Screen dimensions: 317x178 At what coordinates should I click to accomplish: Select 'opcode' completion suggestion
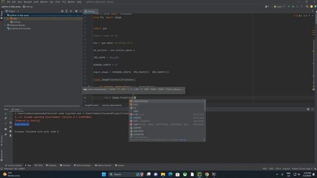(167, 128)
